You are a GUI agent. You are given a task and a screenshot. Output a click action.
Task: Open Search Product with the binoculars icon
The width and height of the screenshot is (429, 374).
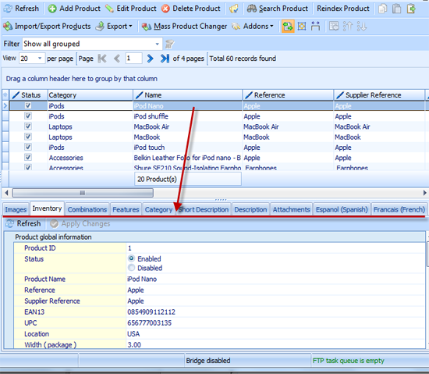click(278, 9)
